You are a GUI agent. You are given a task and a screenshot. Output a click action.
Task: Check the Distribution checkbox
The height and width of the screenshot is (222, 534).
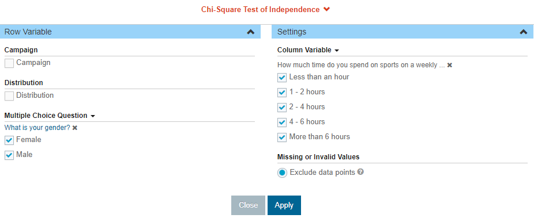pyautogui.click(x=9, y=96)
